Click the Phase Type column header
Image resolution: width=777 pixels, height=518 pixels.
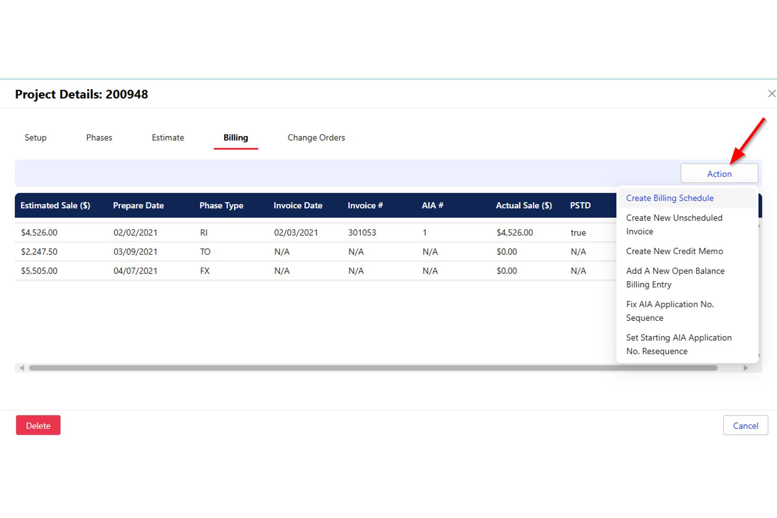click(221, 206)
